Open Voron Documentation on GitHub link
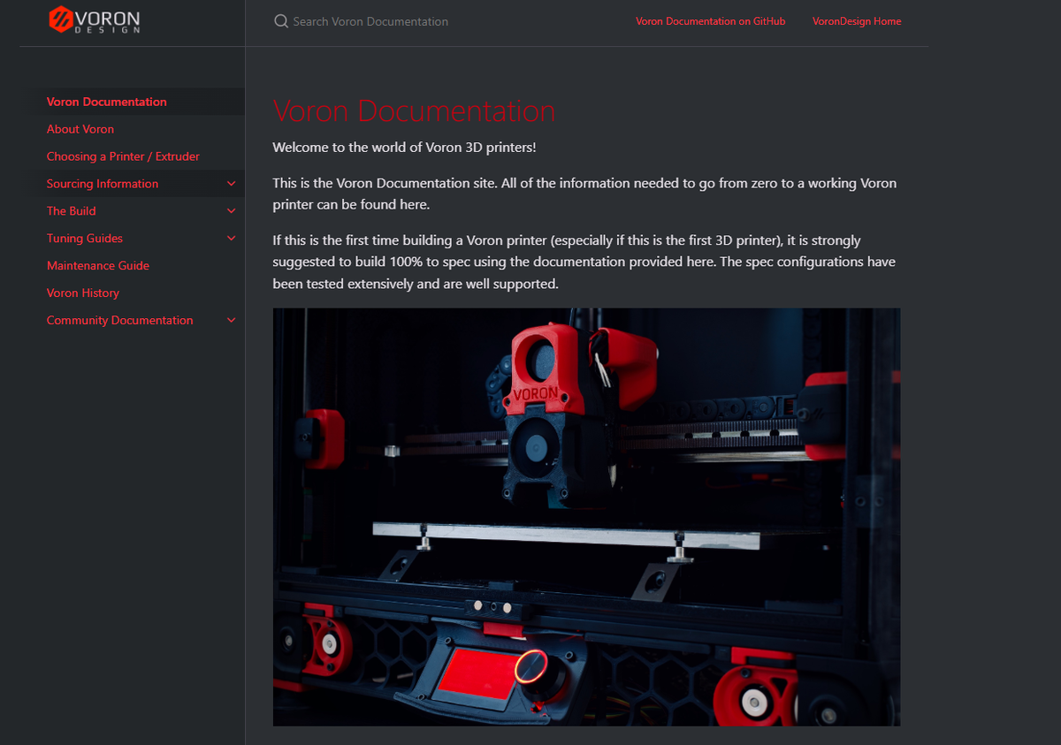1061x745 pixels. (710, 21)
